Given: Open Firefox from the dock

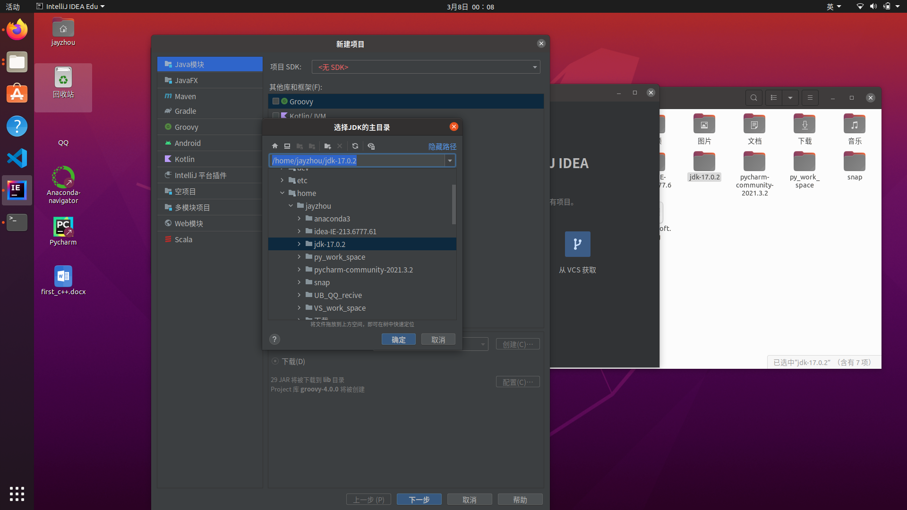Looking at the screenshot, I should (17, 30).
